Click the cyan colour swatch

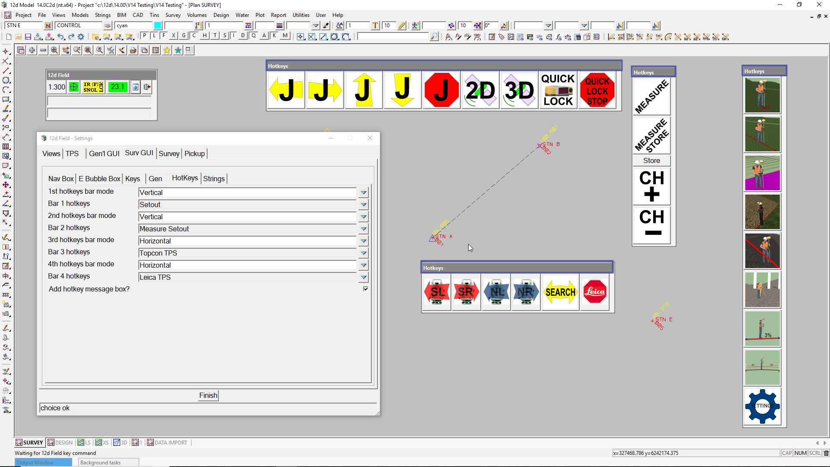[x=158, y=26]
